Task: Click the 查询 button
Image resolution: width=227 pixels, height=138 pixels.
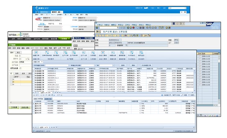Action: pyautogui.click(x=123, y=65)
